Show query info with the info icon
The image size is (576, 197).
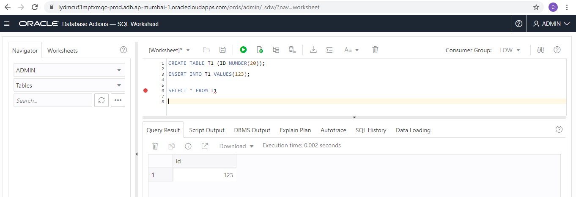tap(188, 146)
